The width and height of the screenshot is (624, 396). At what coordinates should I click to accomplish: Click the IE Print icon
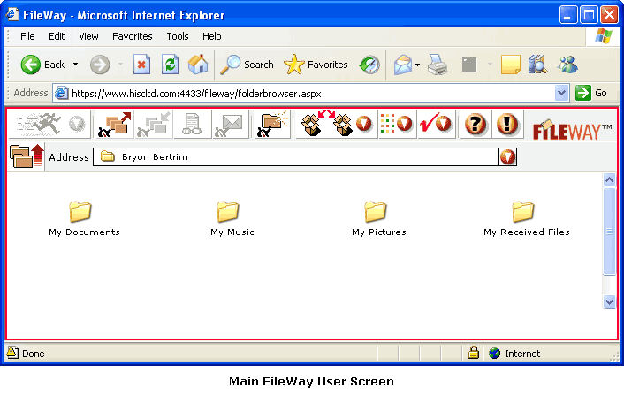coord(437,64)
